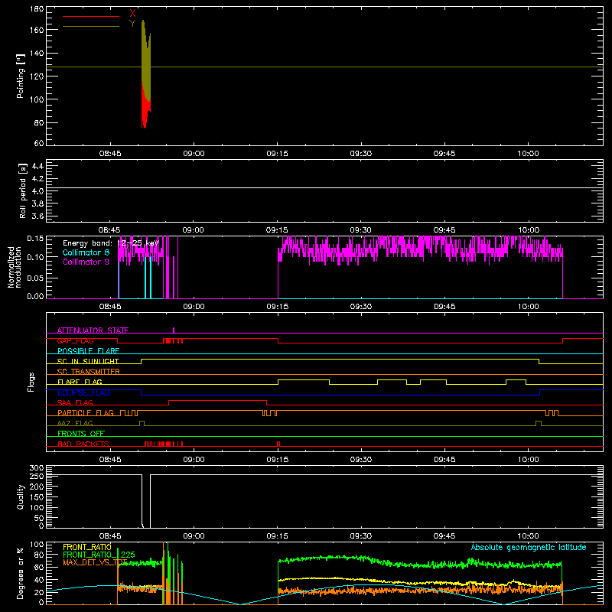The image size is (612, 612).
Task: Click the PARTICLE_FLAG label
Action: (x=86, y=412)
